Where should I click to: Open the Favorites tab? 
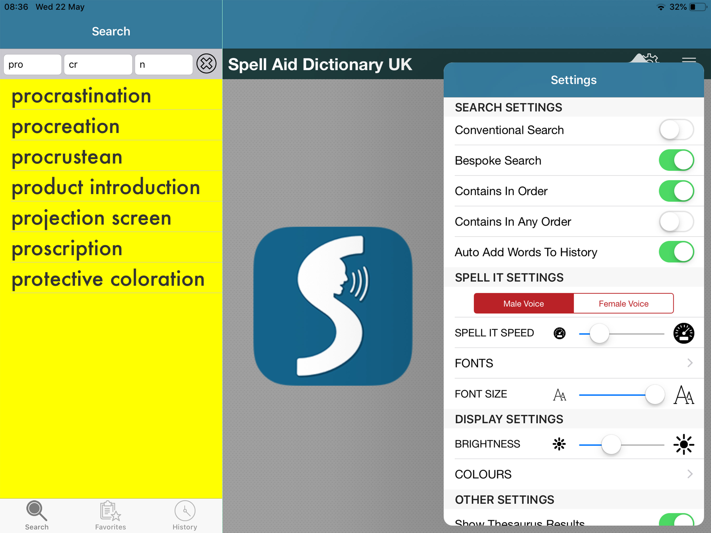pos(111,515)
